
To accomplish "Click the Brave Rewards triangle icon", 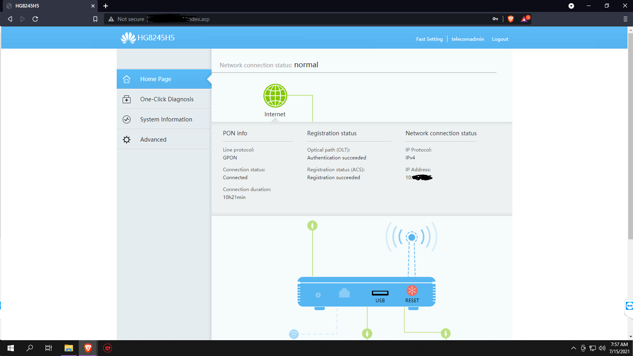I will 525,19.
